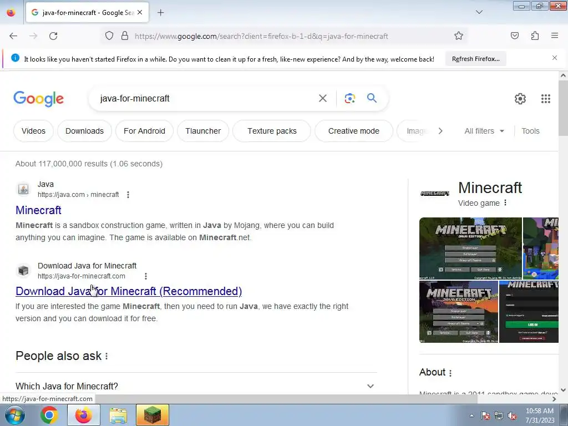Open the Google apps grid
The width and height of the screenshot is (568, 426).
(x=546, y=99)
